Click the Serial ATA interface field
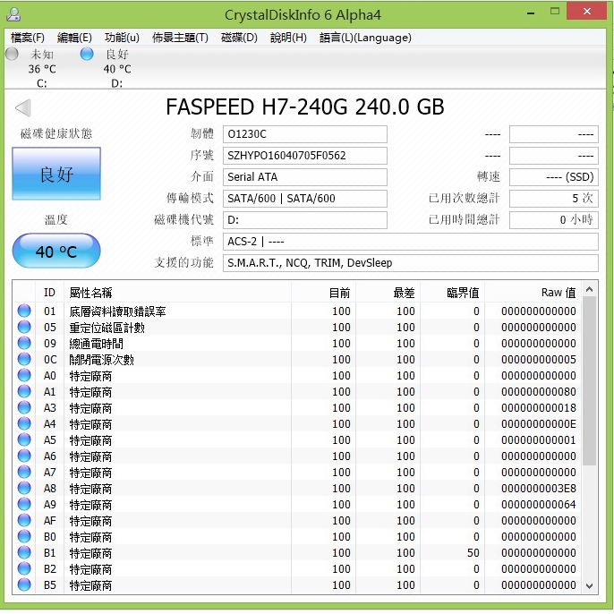614x614 pixels. coord(305,177)
